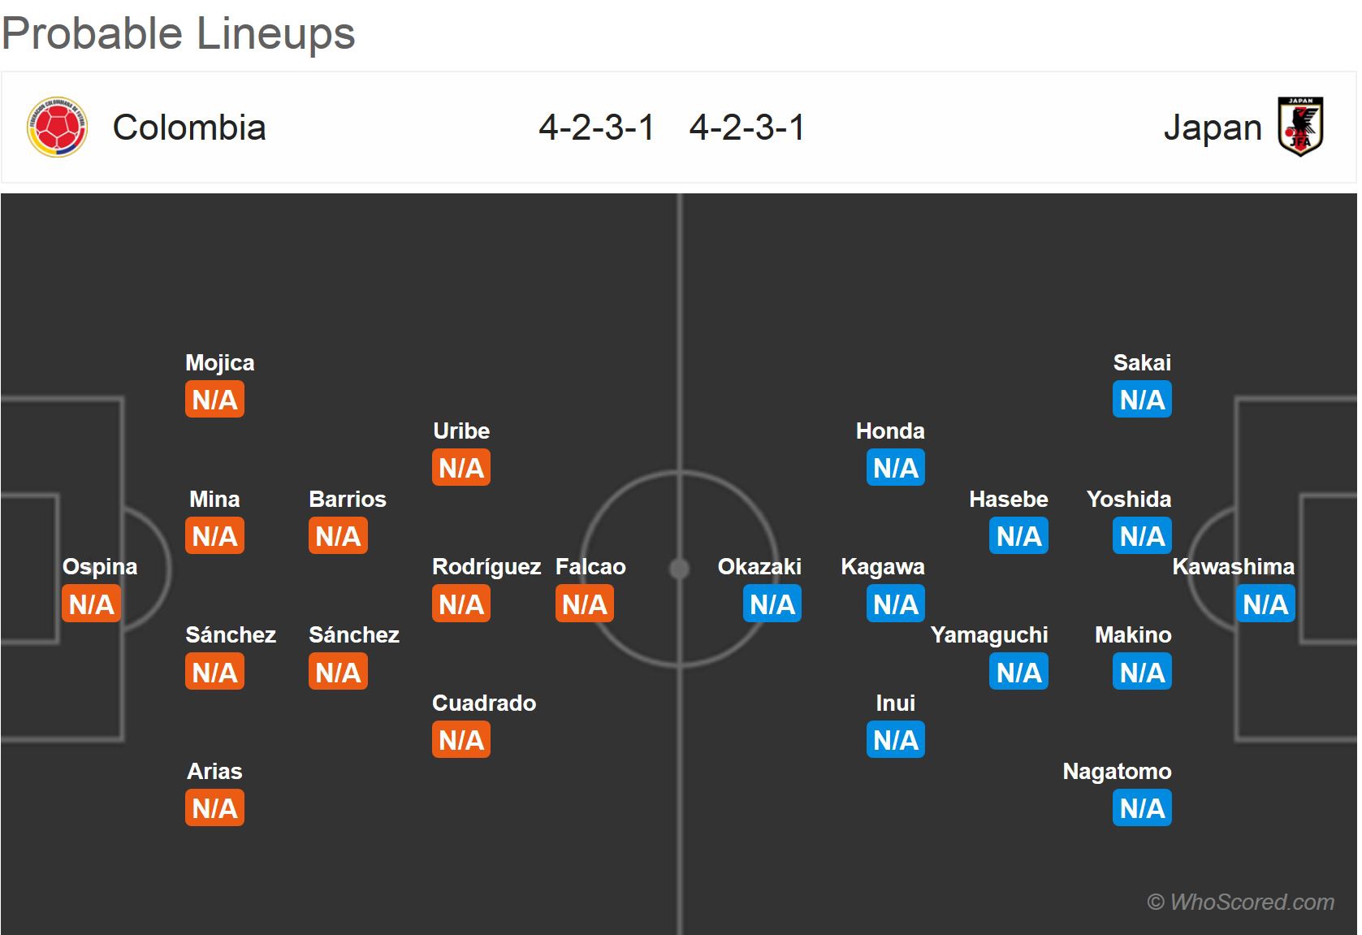Open the Colombia team name link
Viewport: 1362px width, 935px height.
(x=189, y=128)
